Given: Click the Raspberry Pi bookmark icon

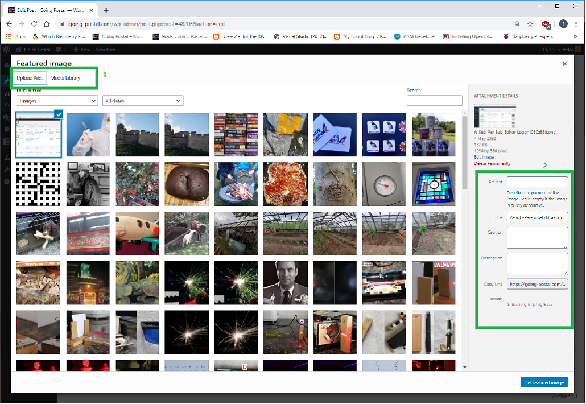Looking at the screenshot, I should [x=505, y=36].
